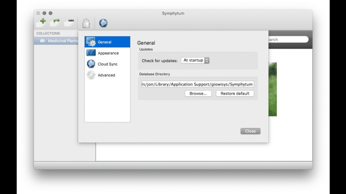Click the Browse... button
The width and height of the screenshot is (346, 194).
(198, 93)
